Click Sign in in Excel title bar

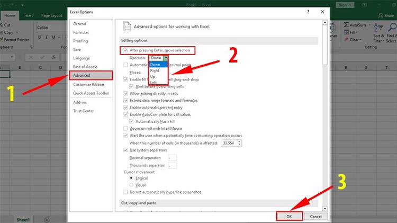[345, 5]
